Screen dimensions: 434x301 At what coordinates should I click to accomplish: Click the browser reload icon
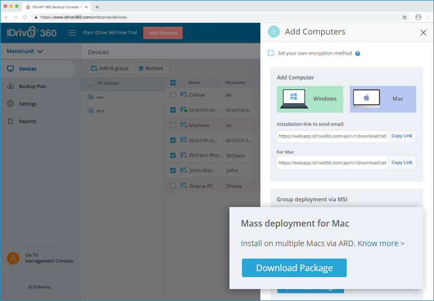[x=24, y=17]
